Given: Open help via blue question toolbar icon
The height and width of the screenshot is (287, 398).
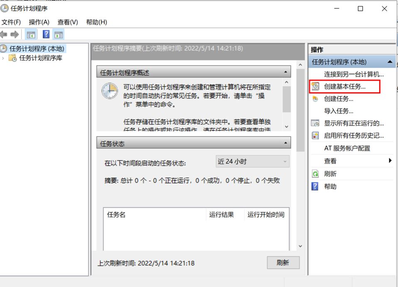Looking at the screenshot, I should (46, 34).
